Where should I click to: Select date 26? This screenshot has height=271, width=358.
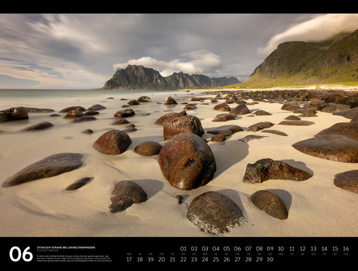coord(227,259)
